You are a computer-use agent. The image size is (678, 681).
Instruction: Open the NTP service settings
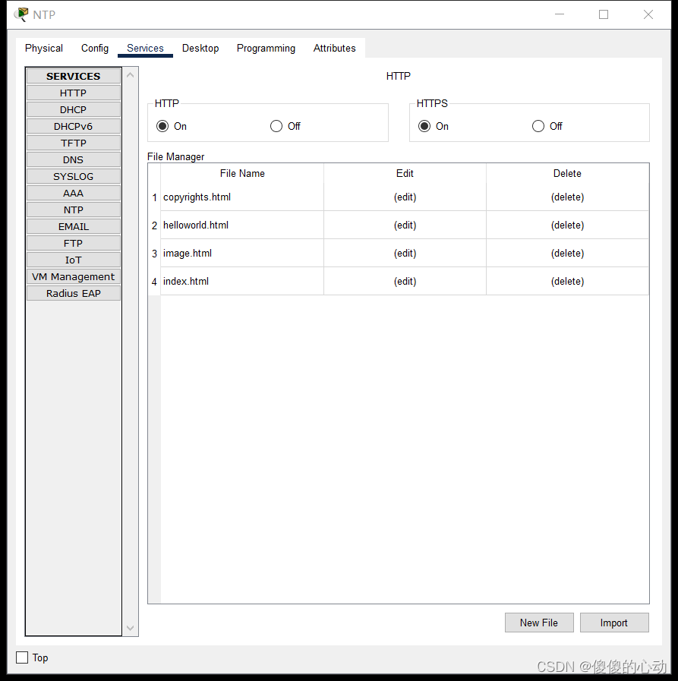(x=73, y=210)
